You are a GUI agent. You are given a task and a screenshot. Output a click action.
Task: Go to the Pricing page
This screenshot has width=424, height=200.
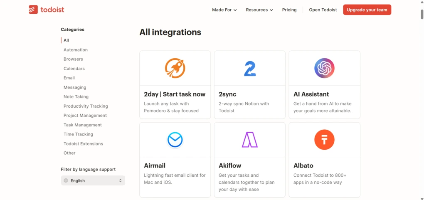pos(289,10)
